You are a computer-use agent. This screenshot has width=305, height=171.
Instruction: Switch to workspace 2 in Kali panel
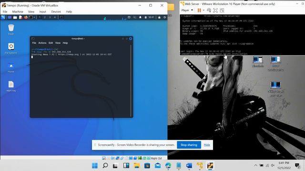(45, 17)
